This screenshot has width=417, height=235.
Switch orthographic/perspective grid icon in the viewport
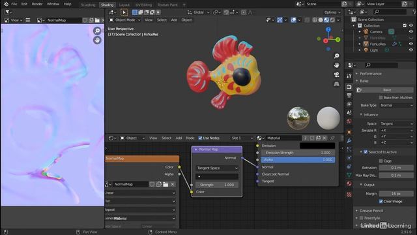tap(336, 84)
